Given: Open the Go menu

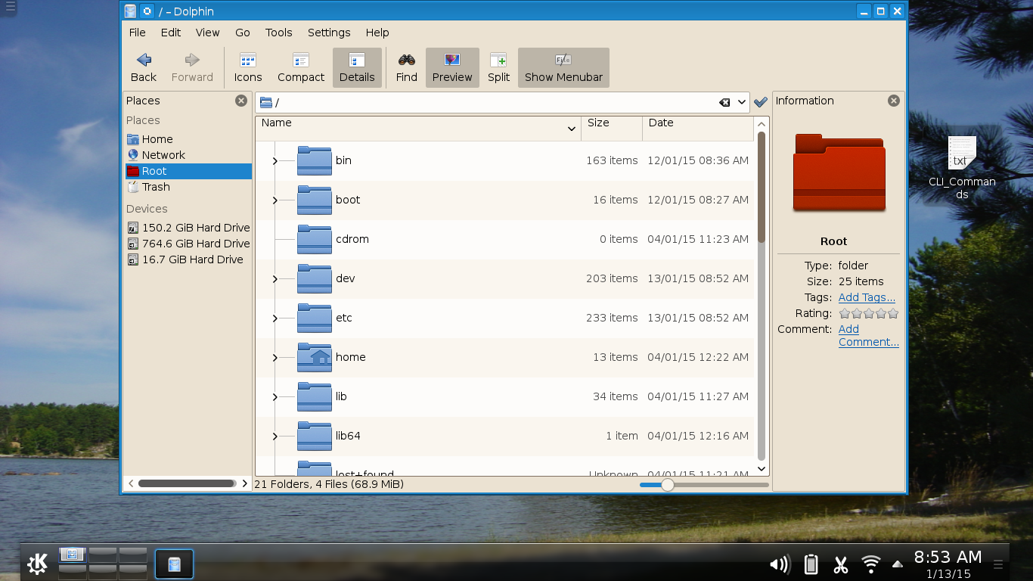Looking at the screenshot, I should click(x=243, y=33).
